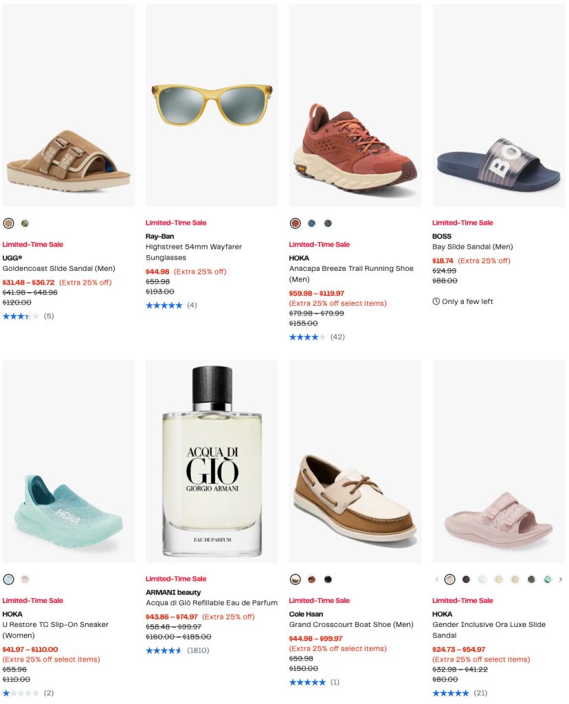
Task: Select the black swatch for Cole Haan boat shoe
Action: click(328, 580)
